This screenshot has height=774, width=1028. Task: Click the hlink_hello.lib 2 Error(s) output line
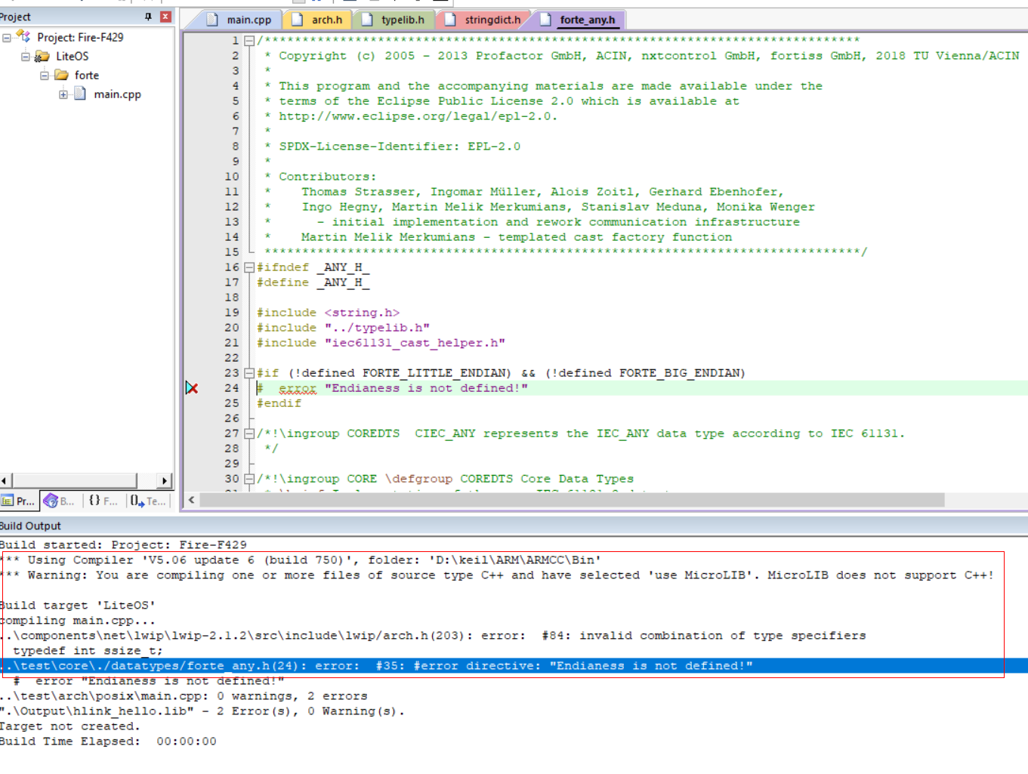202,711
